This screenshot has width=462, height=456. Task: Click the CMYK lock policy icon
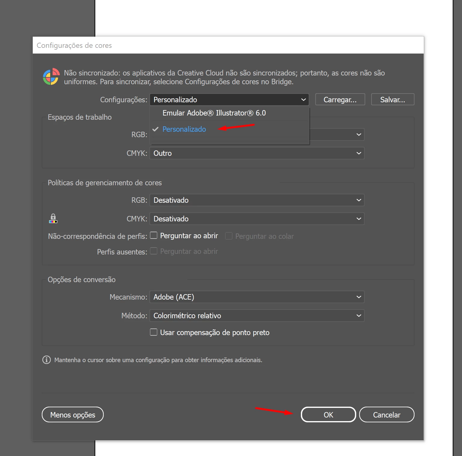point(53,218)
